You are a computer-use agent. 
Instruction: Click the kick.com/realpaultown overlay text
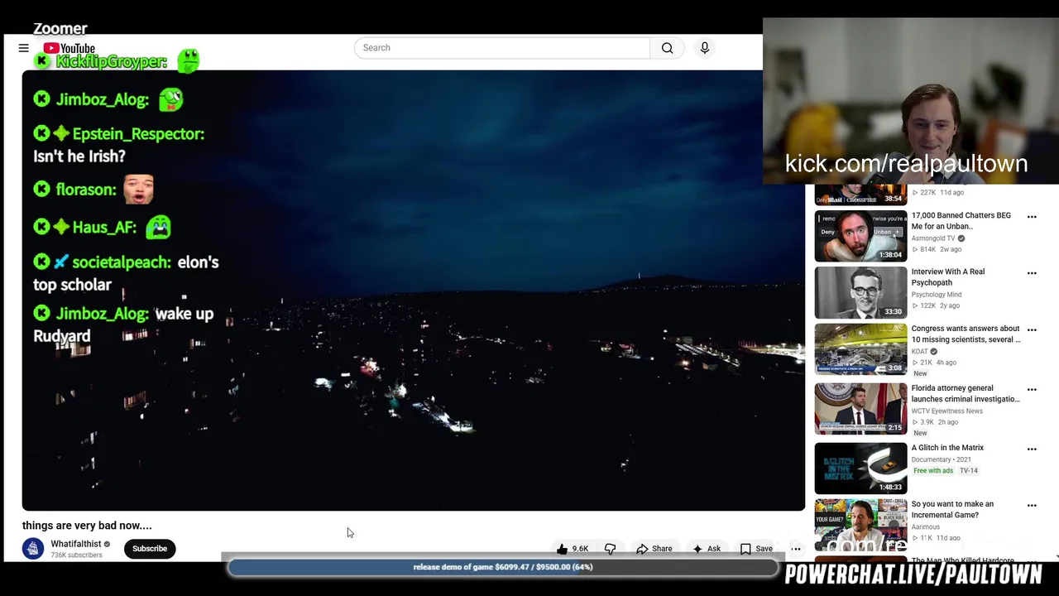coord(906,164)
